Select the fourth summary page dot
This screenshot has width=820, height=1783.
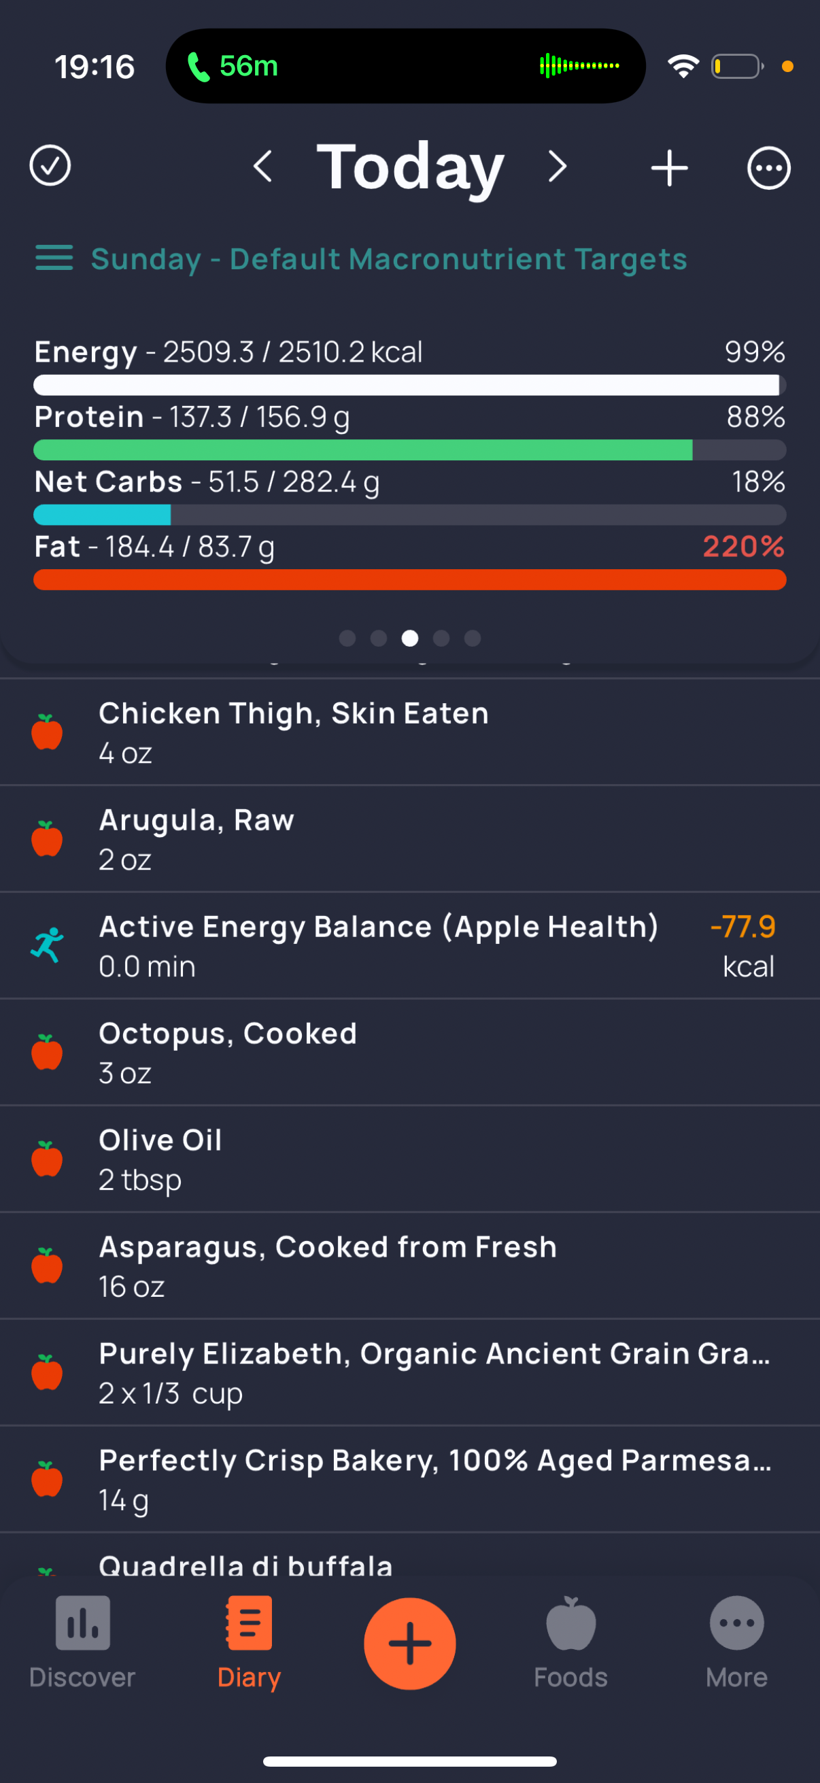[441, 638]
